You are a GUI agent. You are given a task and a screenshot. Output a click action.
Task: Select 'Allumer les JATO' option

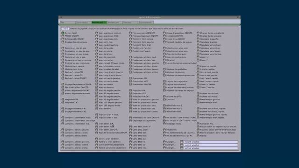click(x=164, y=97)
